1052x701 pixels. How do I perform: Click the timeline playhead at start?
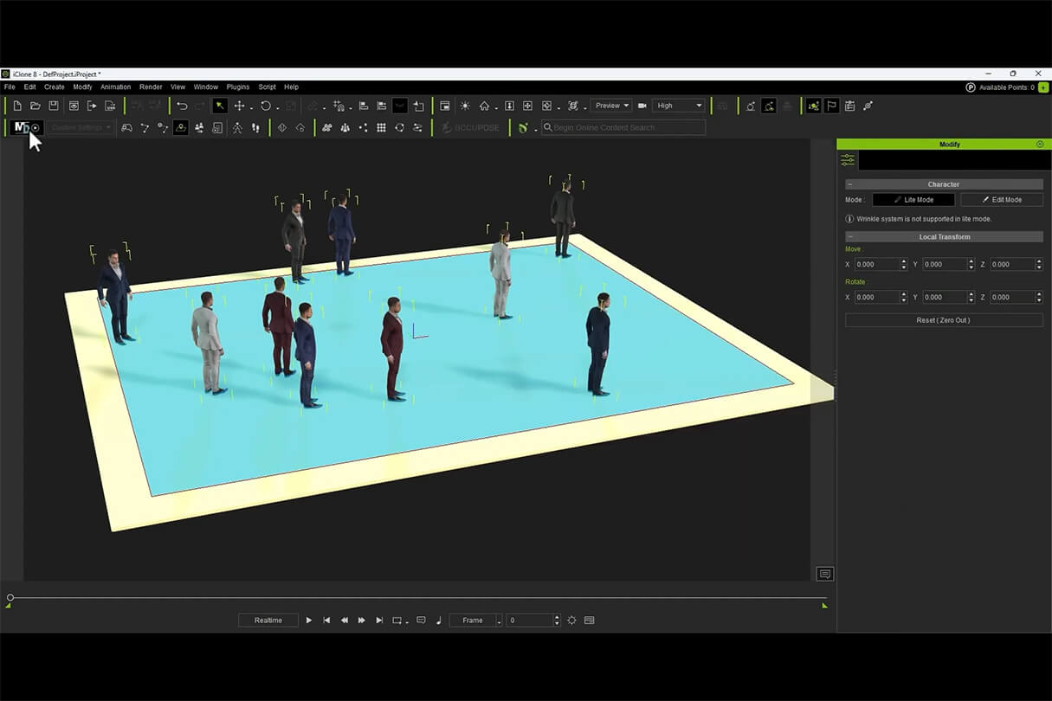pyautogui.click(x=10, y=598)
